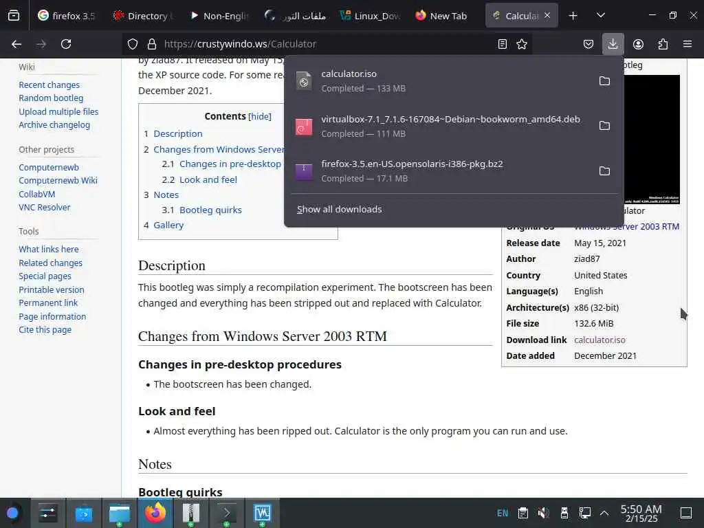Go back to the previous page
This screenshot has width=704, height=528.
16,44
